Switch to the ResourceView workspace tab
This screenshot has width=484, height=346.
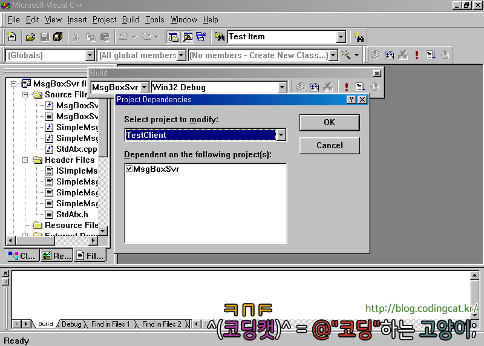(x=57, y=255)
